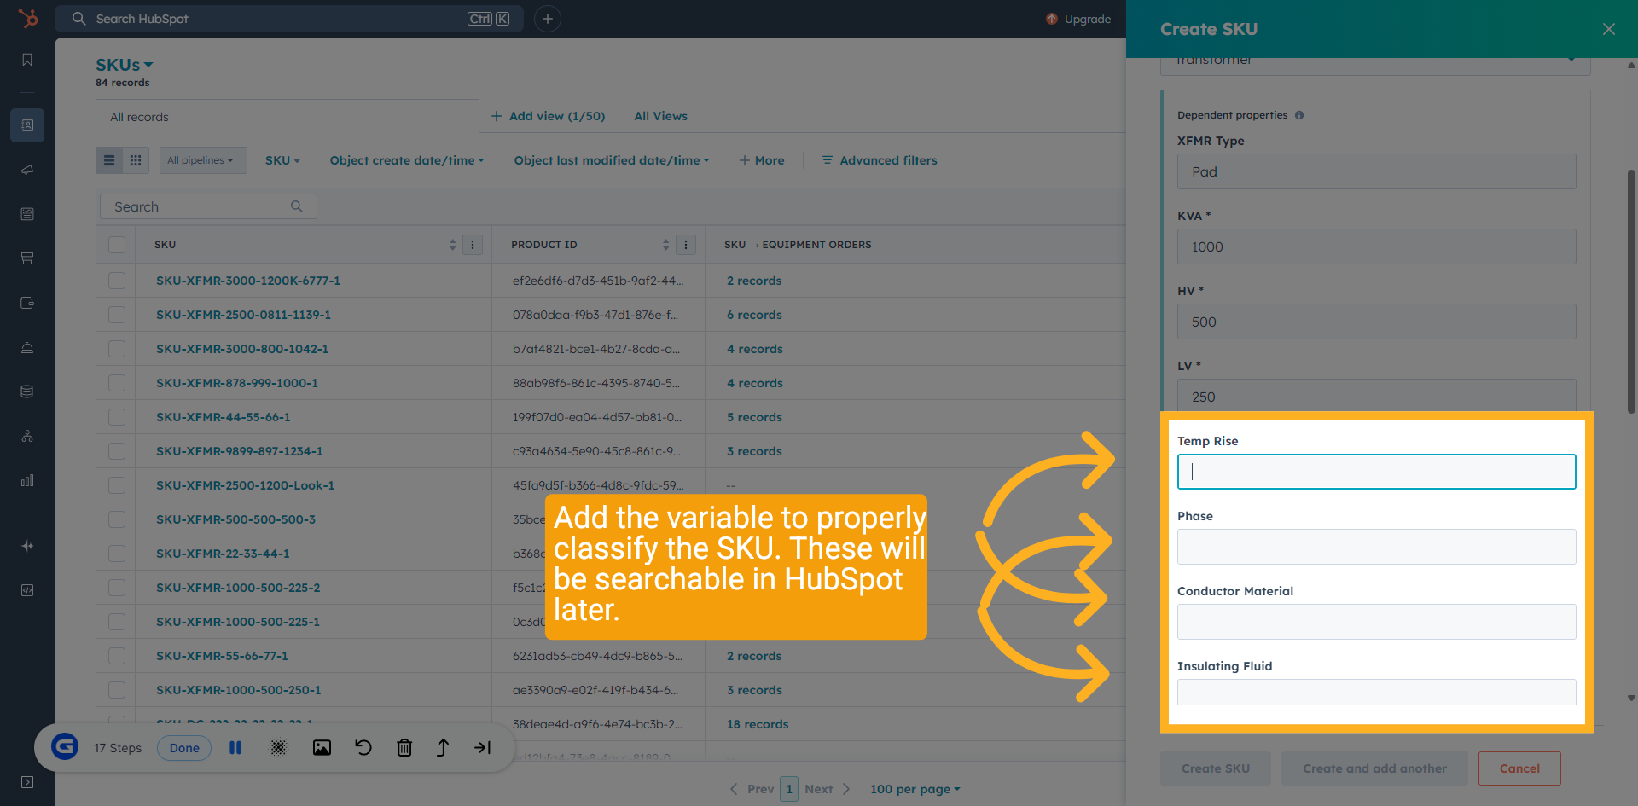Open Product ID column options menu

686,245
